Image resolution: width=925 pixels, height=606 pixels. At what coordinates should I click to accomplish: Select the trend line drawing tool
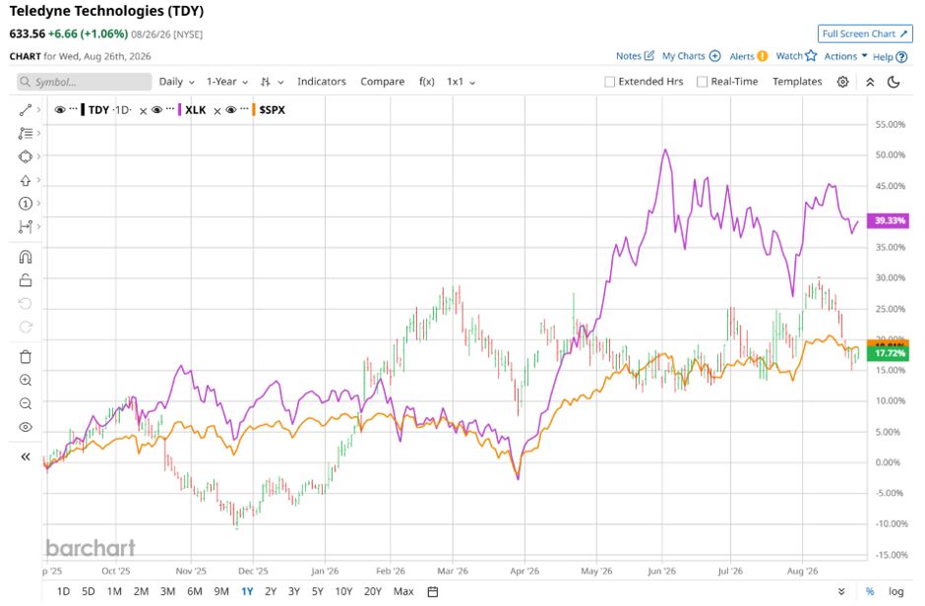[25, 109]
